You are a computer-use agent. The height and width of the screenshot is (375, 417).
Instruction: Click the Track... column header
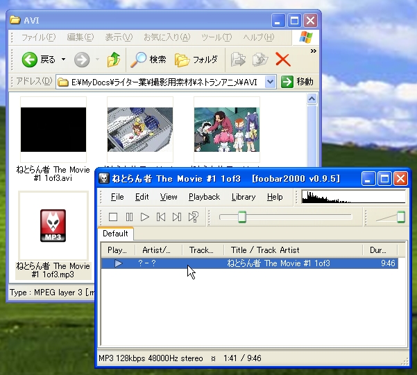click(x=203, y=250)
